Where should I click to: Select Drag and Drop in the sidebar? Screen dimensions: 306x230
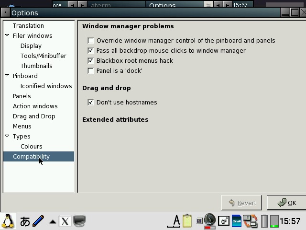tap(34, 116)
